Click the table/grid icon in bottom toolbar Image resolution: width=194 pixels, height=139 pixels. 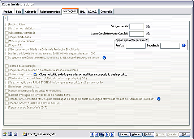click(10, 134)
